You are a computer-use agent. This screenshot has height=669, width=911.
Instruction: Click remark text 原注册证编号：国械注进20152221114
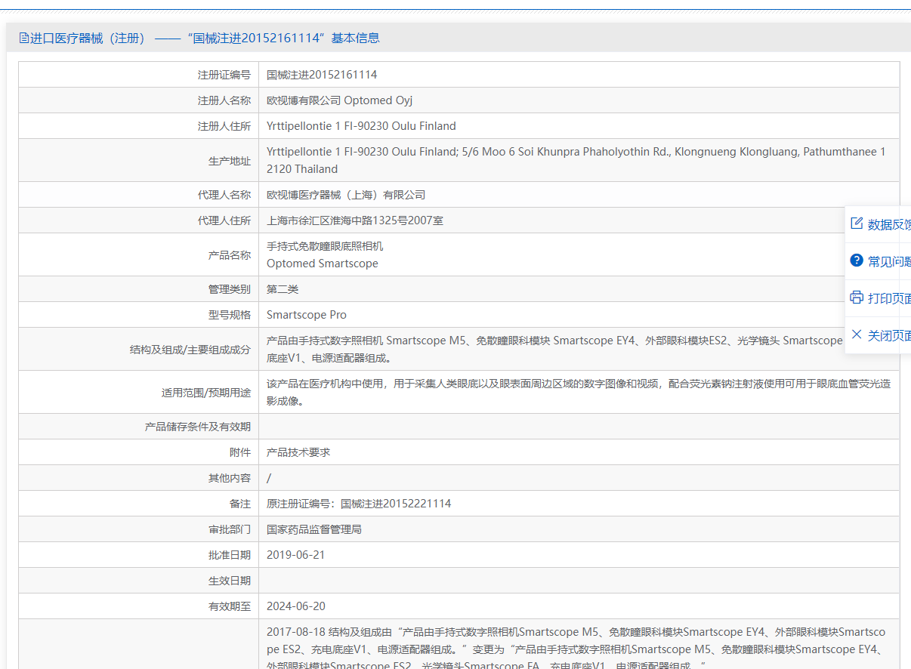tap(359, 504)
